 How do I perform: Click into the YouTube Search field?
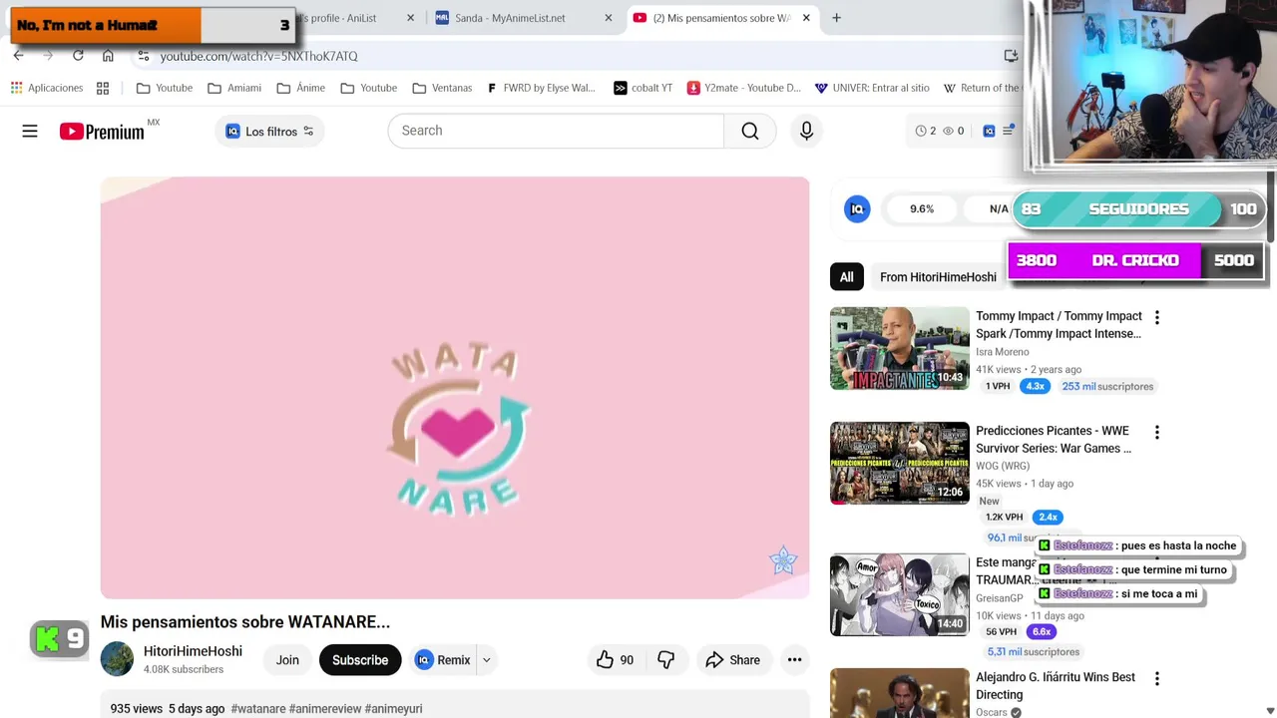[x=556, y=131]
